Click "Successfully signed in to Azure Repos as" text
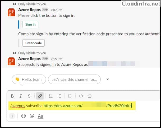Viewport: 161px width, 128px height. (x=53, y=65)
